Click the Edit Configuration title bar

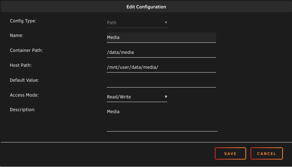click(x=146, y=7)
